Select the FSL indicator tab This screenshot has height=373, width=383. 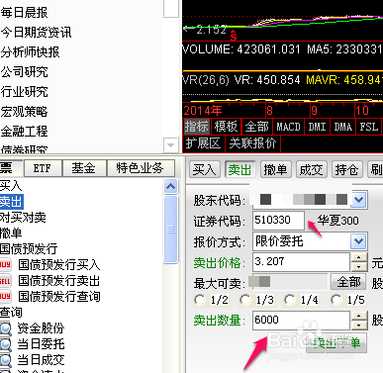(x=369, y=127)
